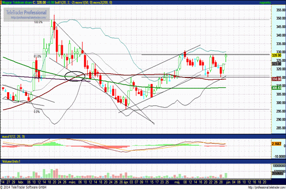
Task: Click the febr. month label on date axis
Action: (21, 182)
